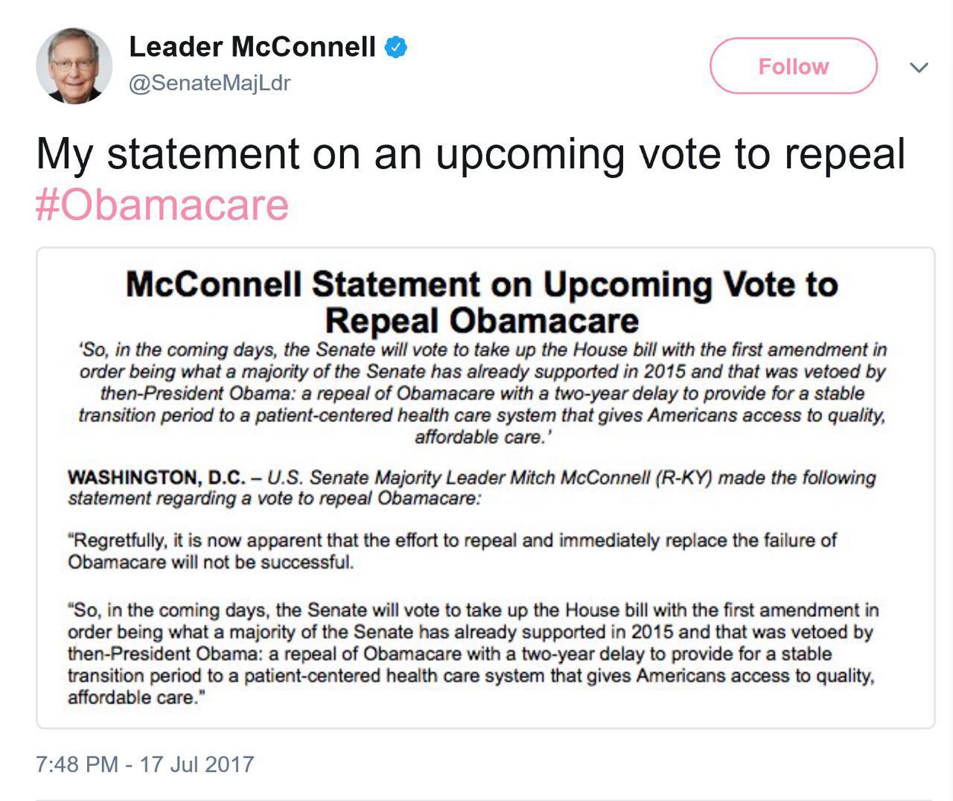Open the attached statement image
The image size is (953, 801).
pyautogui.click(x=485, y=488)
